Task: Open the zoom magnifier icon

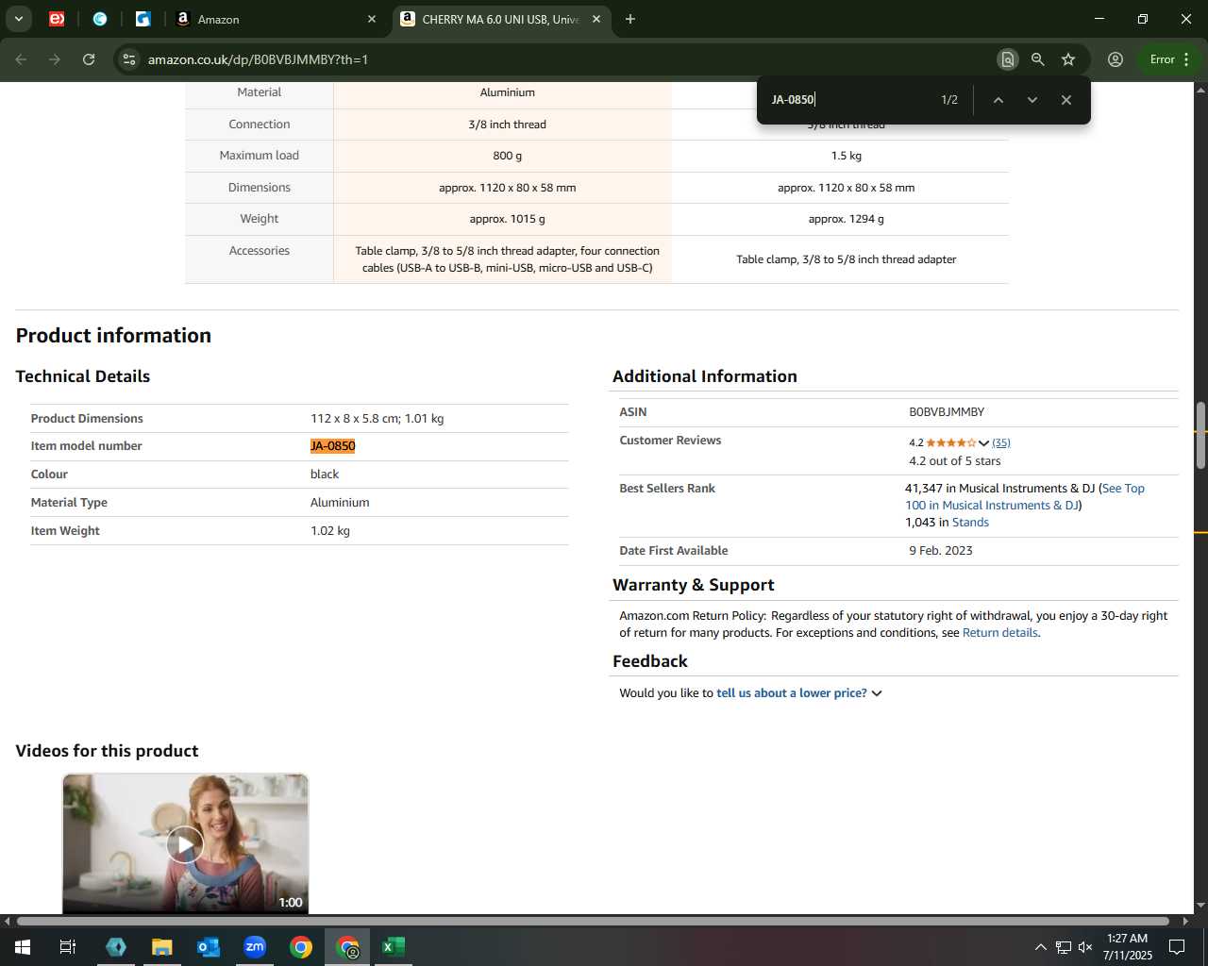Action: pyautogui.click(x=1038, y=59)
